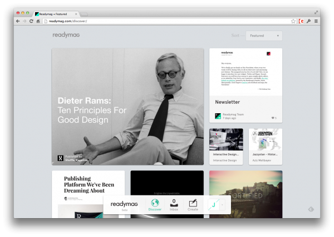Open Shuffle Magazine publisher icon
334x237 pixels.
(60, 158)
